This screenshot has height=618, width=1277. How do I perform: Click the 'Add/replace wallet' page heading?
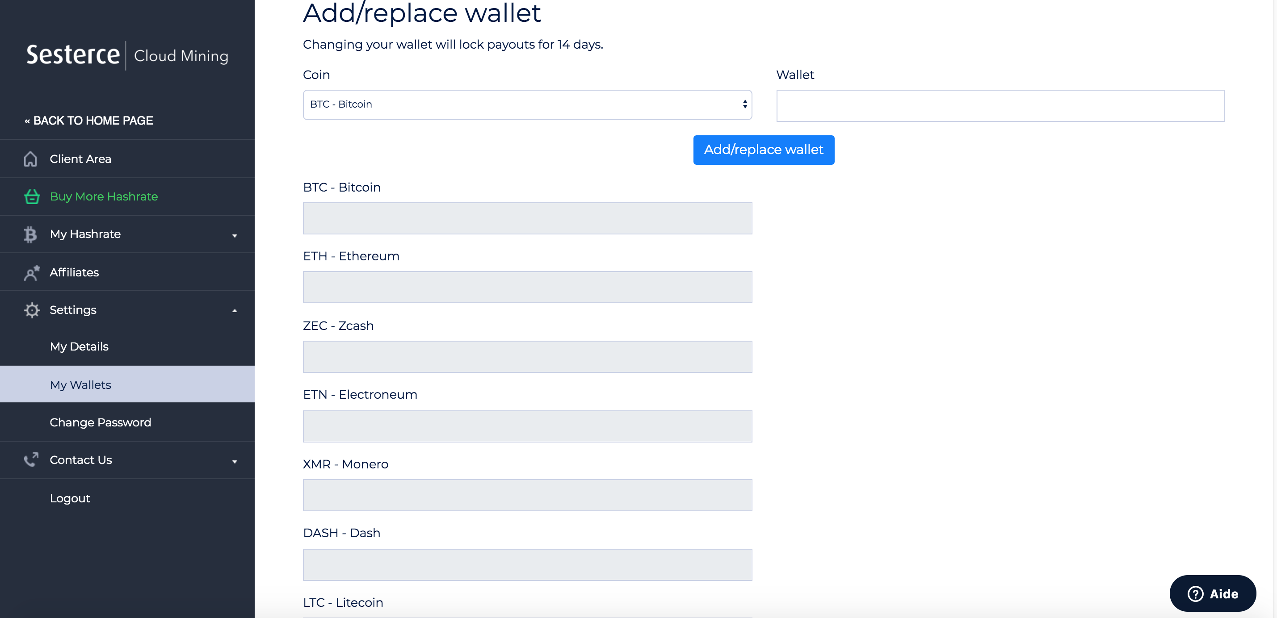[422, 13]
